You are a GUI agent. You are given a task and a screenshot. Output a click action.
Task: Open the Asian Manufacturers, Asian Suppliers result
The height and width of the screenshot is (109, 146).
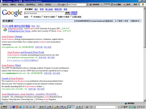click(30, 94)
